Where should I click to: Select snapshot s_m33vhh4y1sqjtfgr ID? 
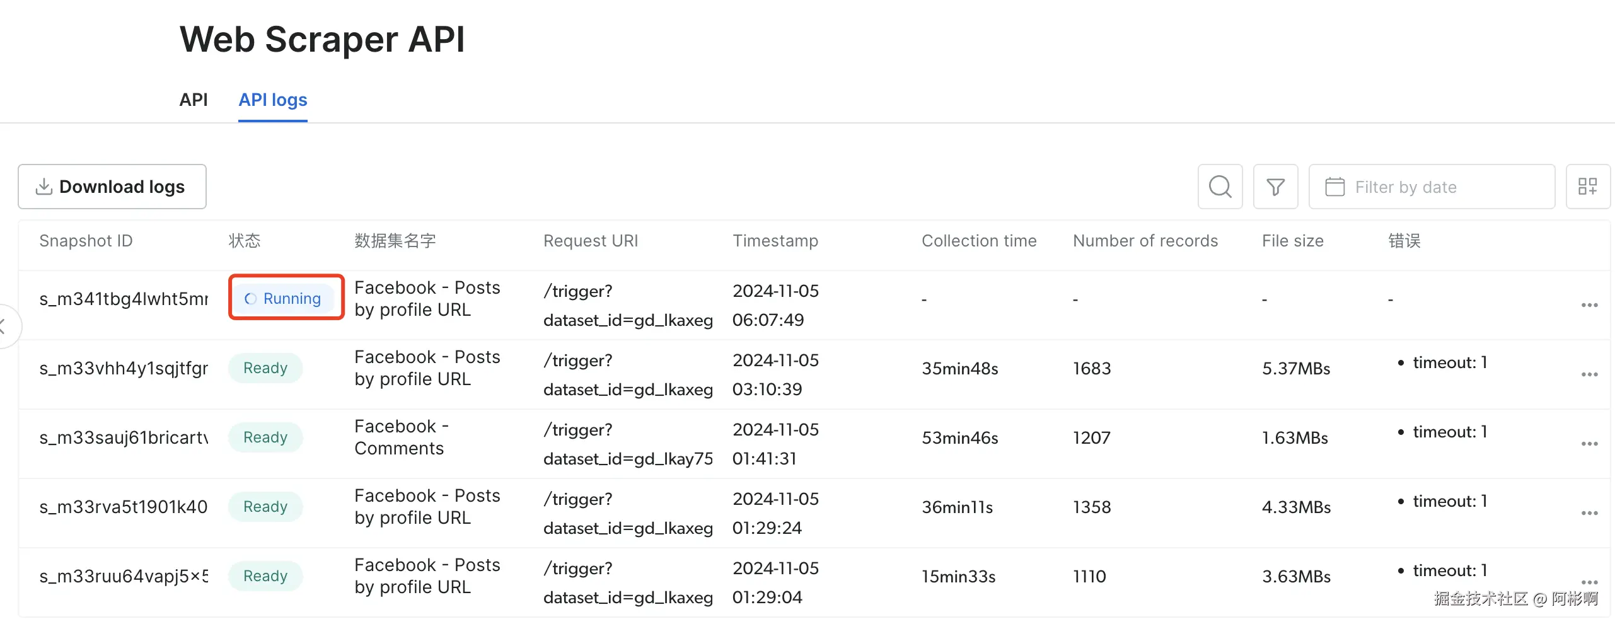click(x=124, y=368)
